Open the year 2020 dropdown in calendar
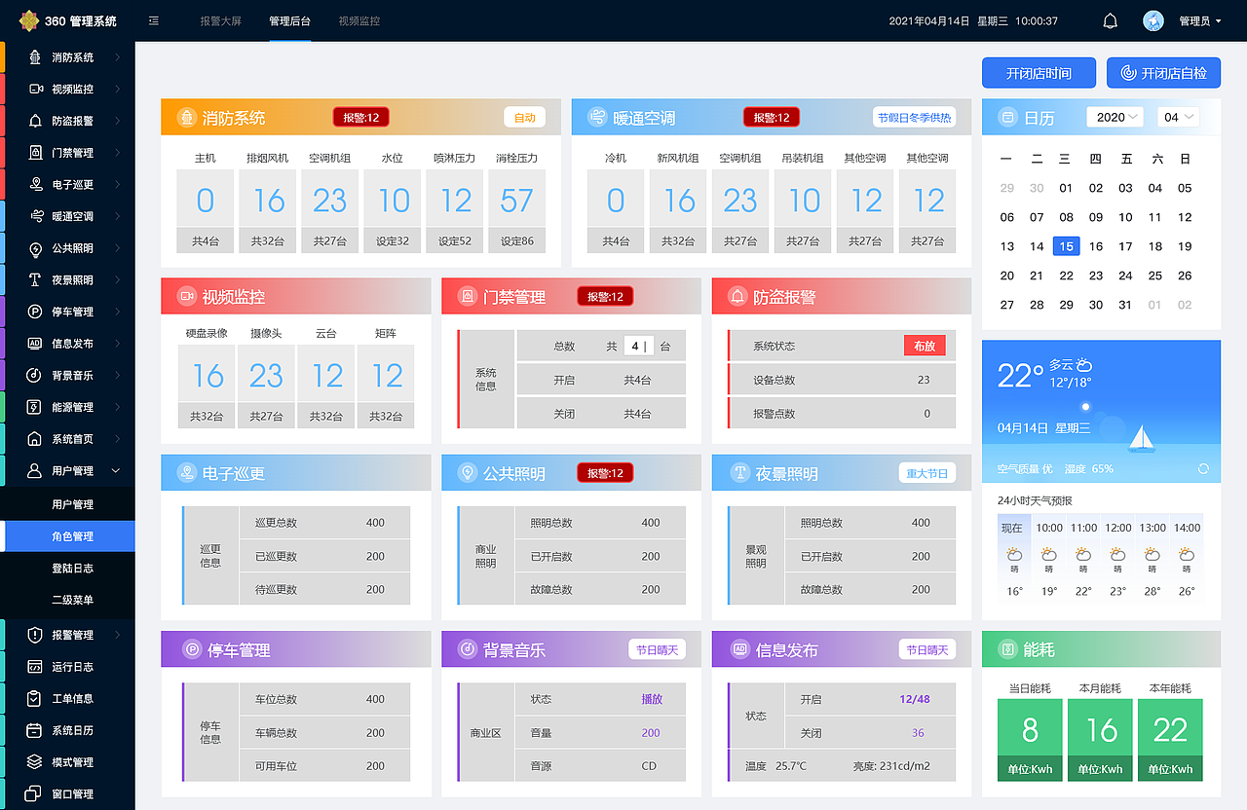The image size is (1247, 810). click(x=1116, y=117)
